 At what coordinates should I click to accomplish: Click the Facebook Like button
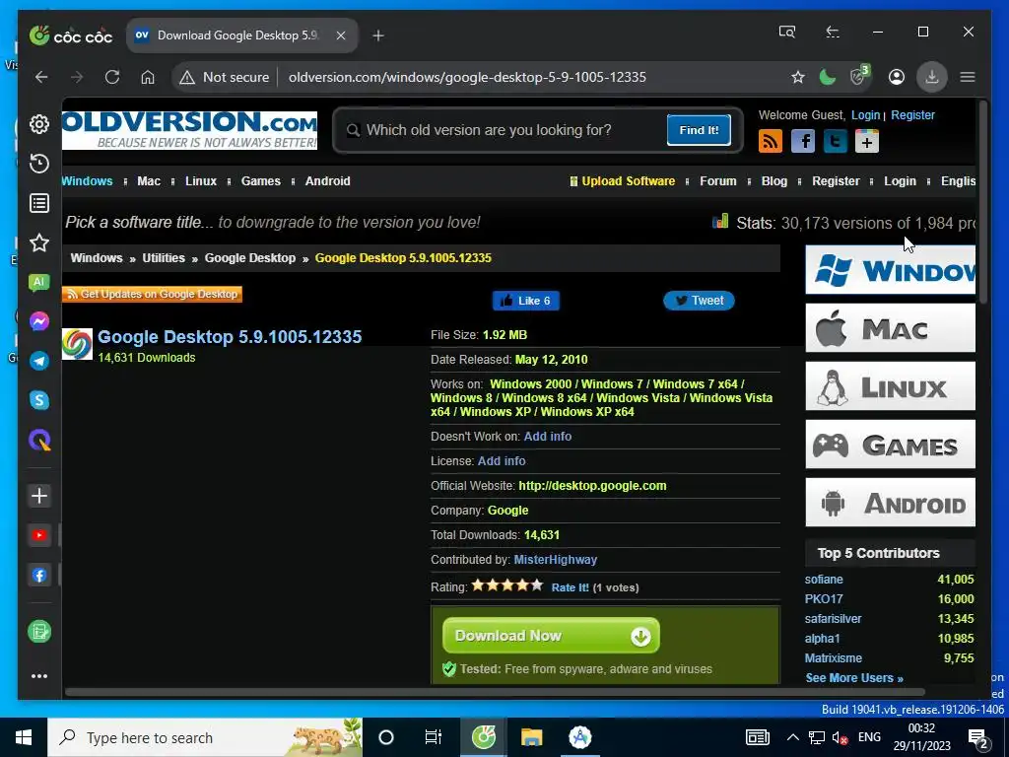(526, 301)
